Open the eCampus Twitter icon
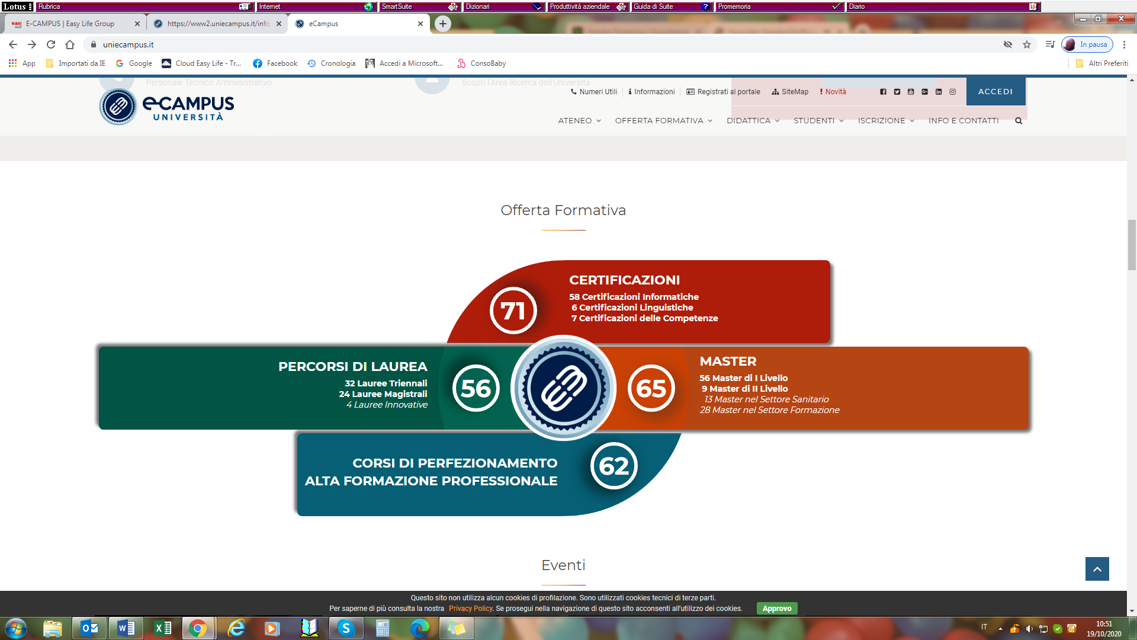The height and width of the screenshot is (640, 1137). pyautogui.click(x=897, y=92)
